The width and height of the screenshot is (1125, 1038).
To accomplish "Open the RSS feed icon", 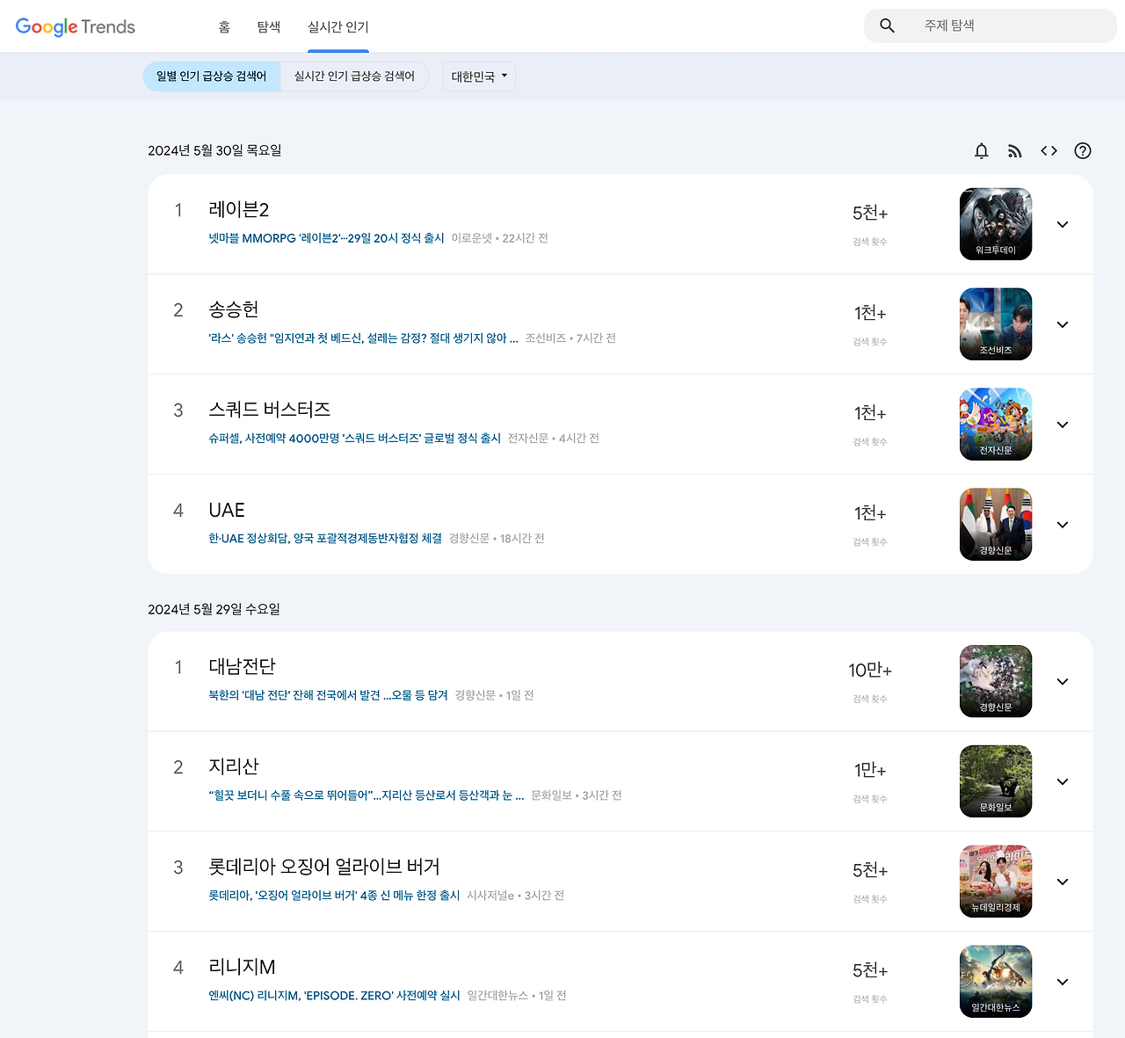I will click(x=1014, y=150).
